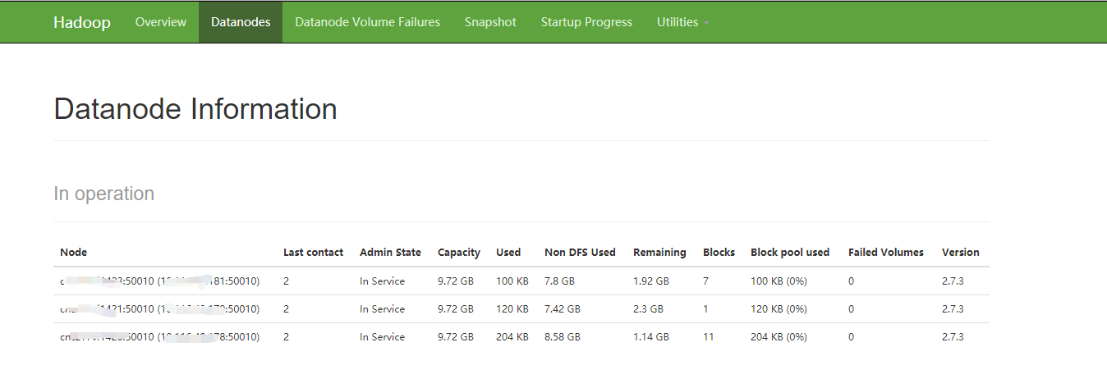Click the Node column header
Image resolution: width=1107 pixels, height=388 pixels.
[x=74, y=253]
